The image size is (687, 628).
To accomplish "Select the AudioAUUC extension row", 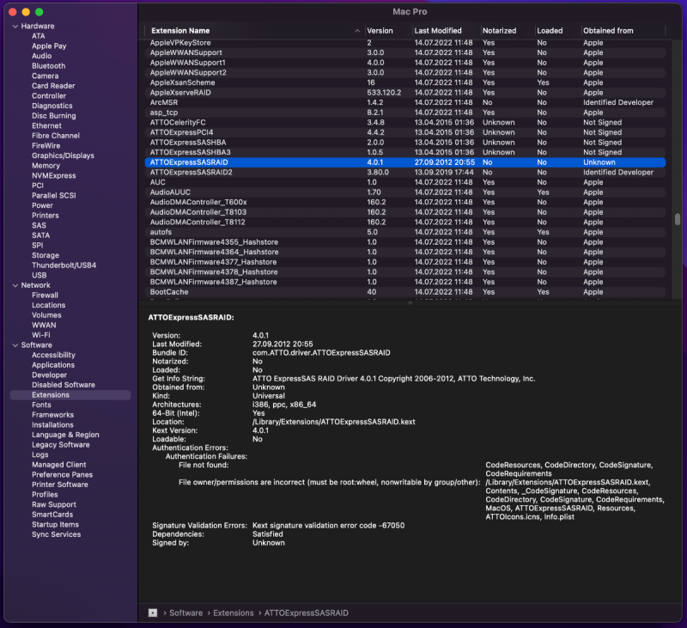I will (x=404, y=192).
